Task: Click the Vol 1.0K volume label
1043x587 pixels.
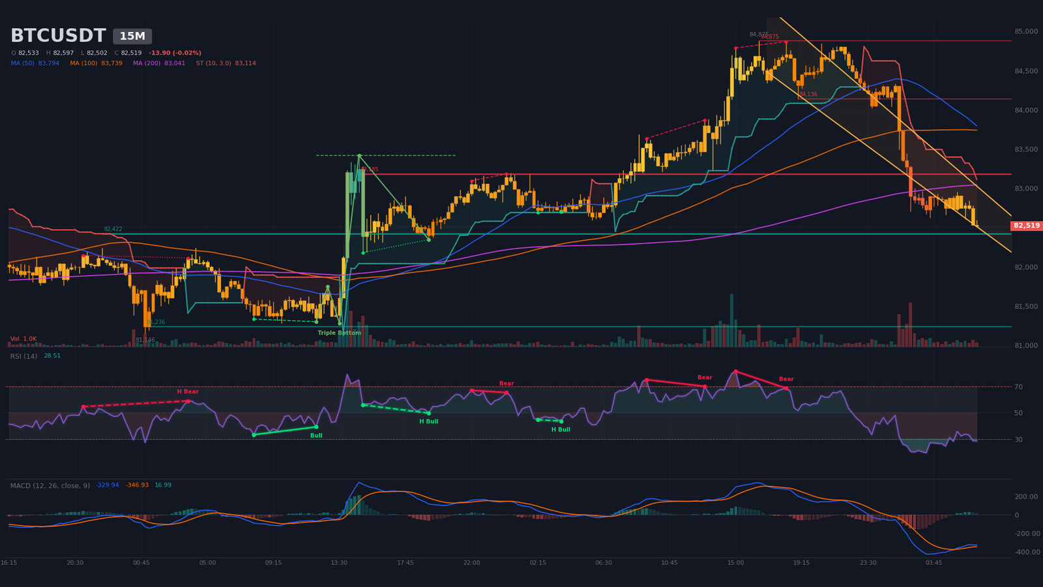Action: (x=23, y=339)
